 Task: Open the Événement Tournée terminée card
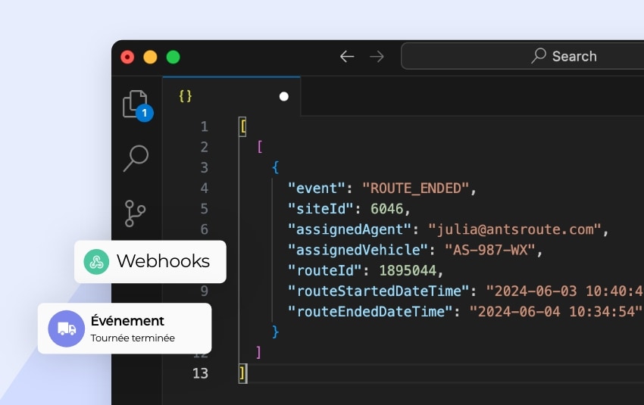coord(125,329)
